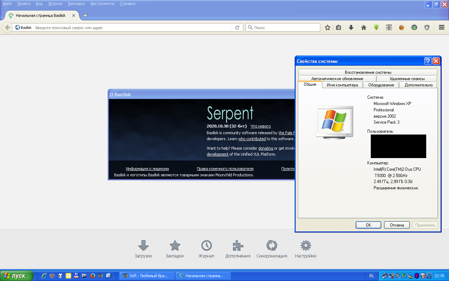This screenshot has height=281, width=449.
Task: Reload the page with the refresh icon
Action: [x=237, y=27]
